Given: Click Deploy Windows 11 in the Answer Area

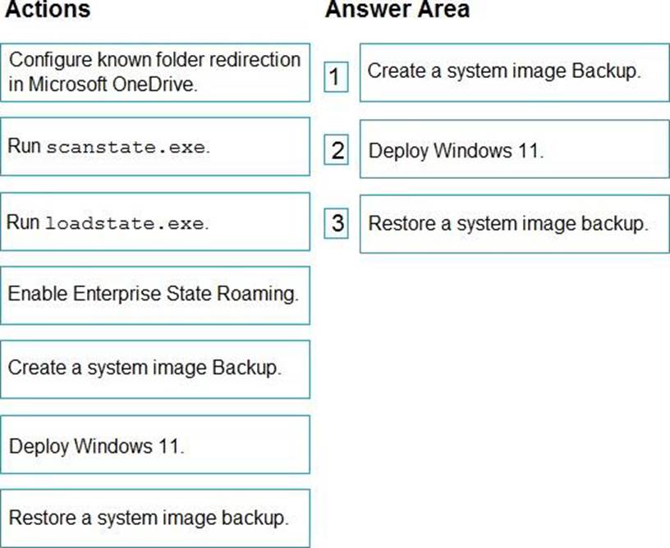Looking at the screenshot, I should point(514,149).
